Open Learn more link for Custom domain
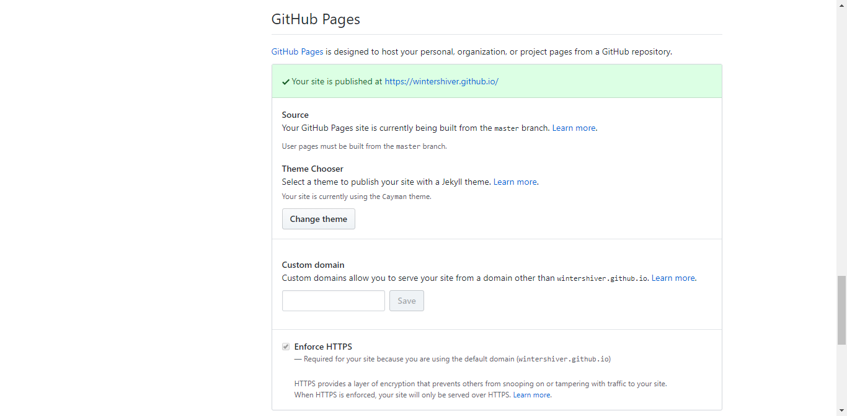847x416 pixels. (673, 278)
